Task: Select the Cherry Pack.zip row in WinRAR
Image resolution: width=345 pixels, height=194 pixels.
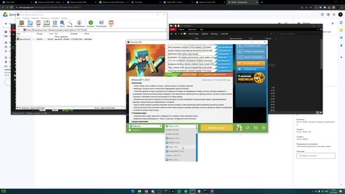Action: click(x=54, y=39)
